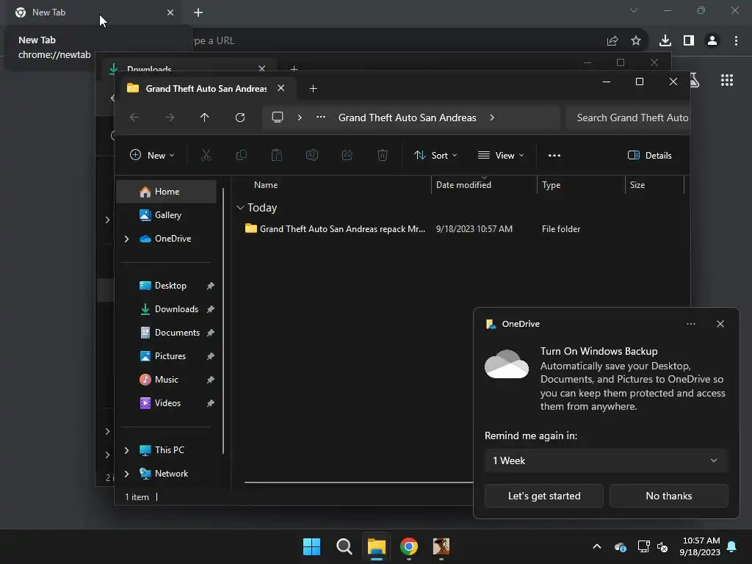The height and width of the screenshot is (564, 752).
Task: Toggle Chrome side panel icon
Action: point(689,41)
